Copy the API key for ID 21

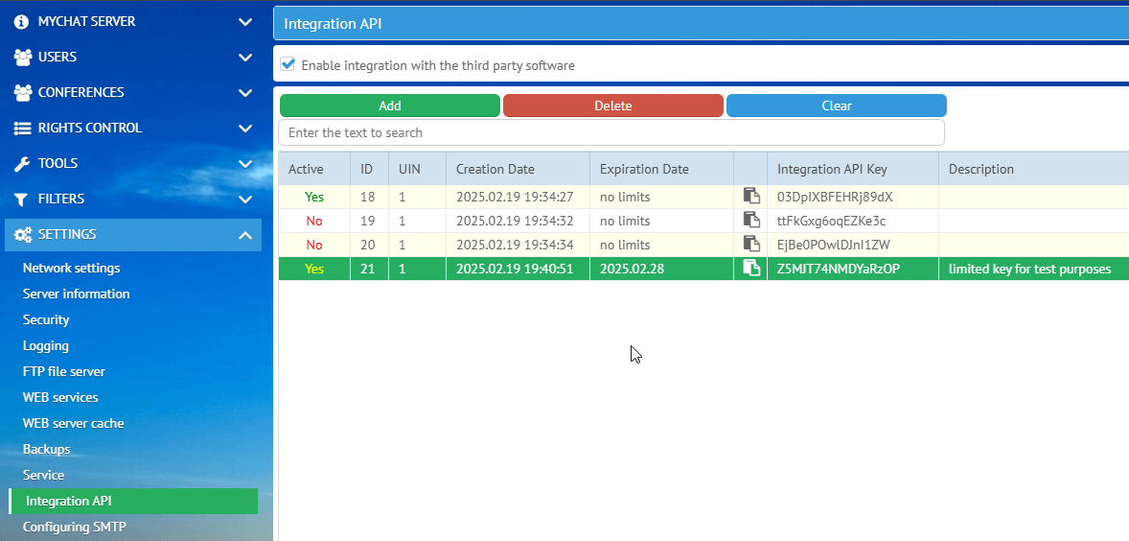click(750, 269)
